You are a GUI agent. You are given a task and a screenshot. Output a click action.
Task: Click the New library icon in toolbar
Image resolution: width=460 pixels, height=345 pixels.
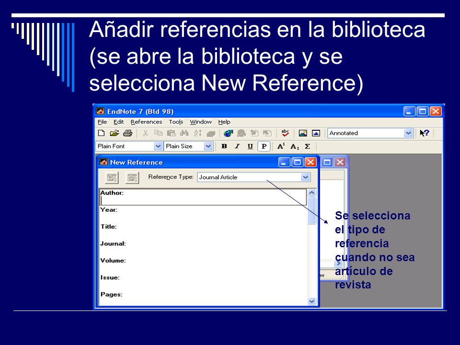[101, 133]
